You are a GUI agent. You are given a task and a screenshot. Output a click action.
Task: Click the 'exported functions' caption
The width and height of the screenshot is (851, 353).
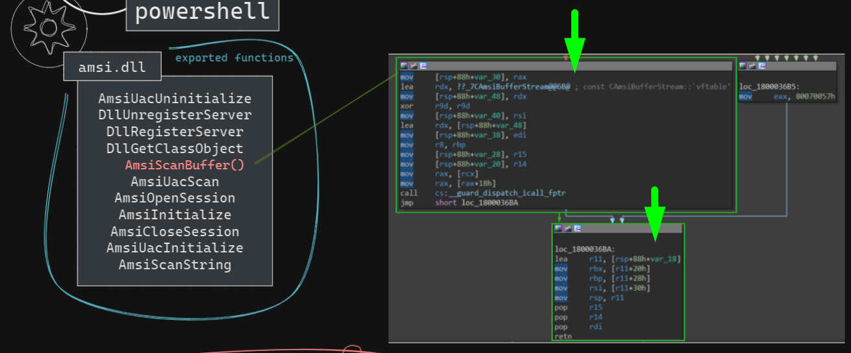[234, 58]
